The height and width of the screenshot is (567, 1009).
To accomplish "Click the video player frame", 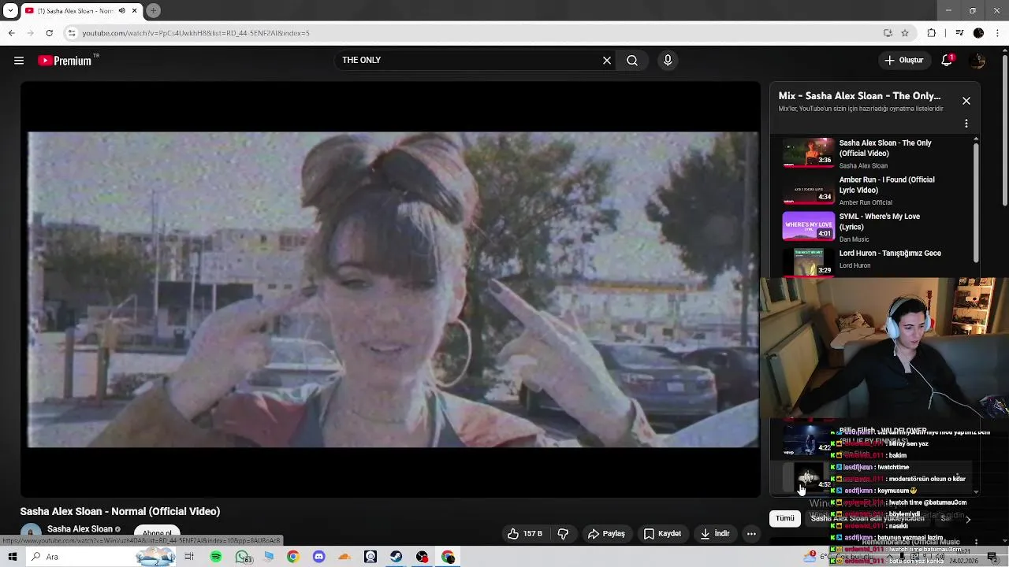I will coord(391,289).
